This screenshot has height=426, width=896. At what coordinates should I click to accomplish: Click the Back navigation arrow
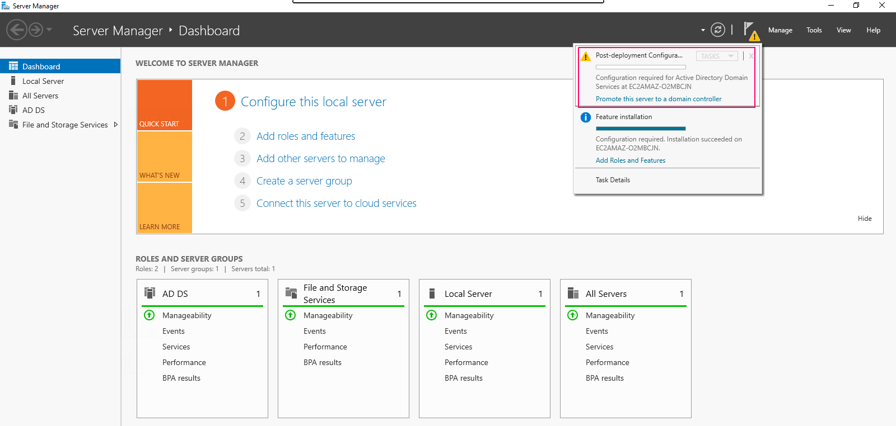tap(17, 30)
